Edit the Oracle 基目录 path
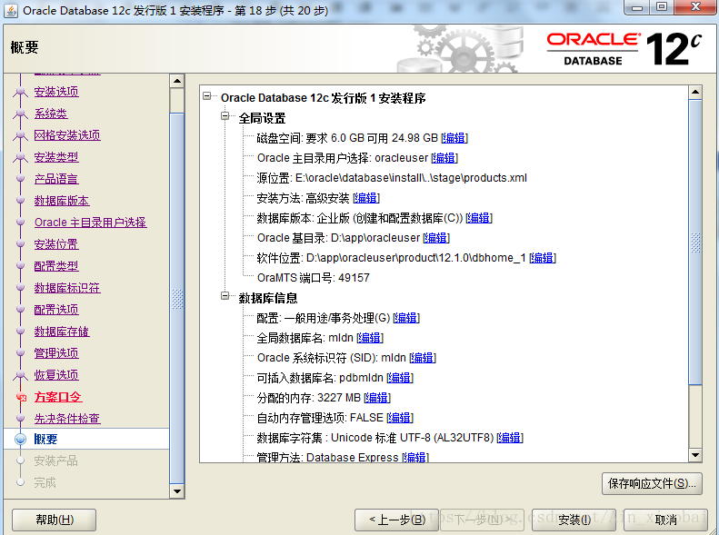Image resolution: width=719 pixels, height=535 pixels. pyautogui.click(x=436, y=238)
